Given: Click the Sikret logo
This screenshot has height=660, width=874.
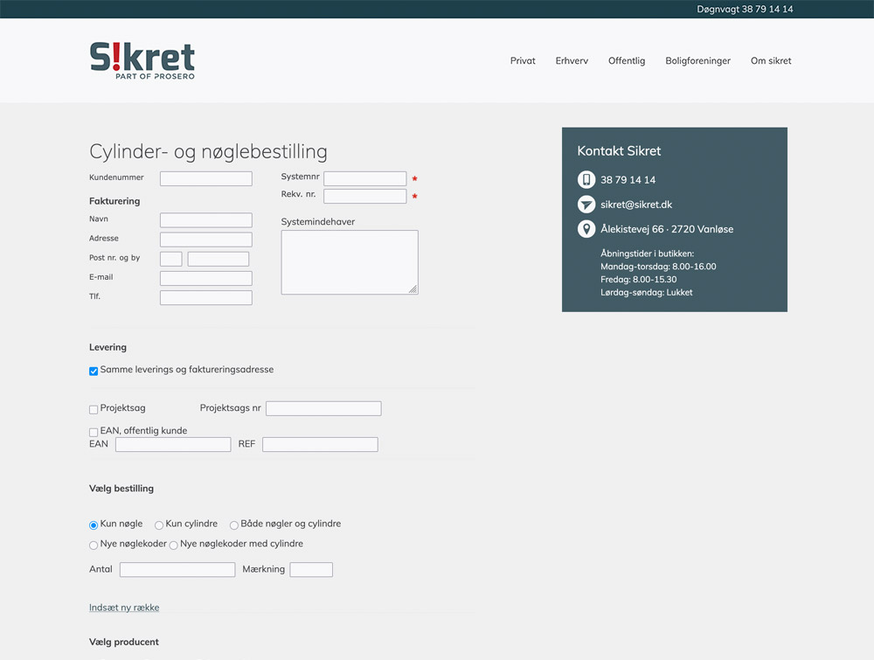Looking at the screenshot, I should pos(142,60).
